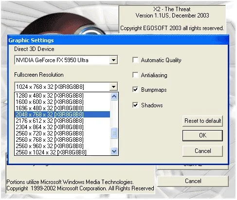Click the resolution list scroll down arrow

point(114,151)
